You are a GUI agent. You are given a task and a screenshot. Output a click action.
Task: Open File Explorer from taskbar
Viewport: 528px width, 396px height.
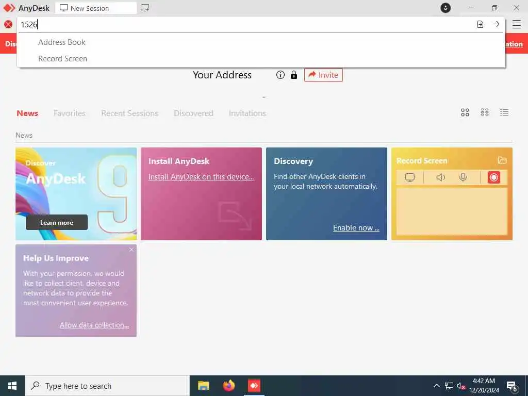(x=203, y=386)
